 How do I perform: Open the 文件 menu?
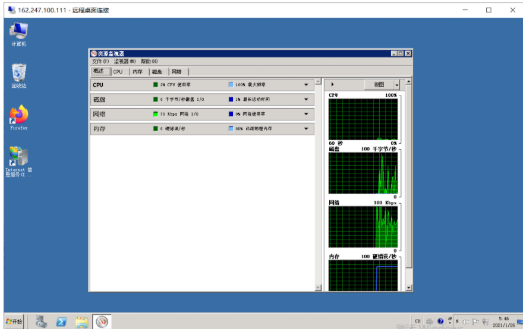pyautogui.click(x=100, y=61)
